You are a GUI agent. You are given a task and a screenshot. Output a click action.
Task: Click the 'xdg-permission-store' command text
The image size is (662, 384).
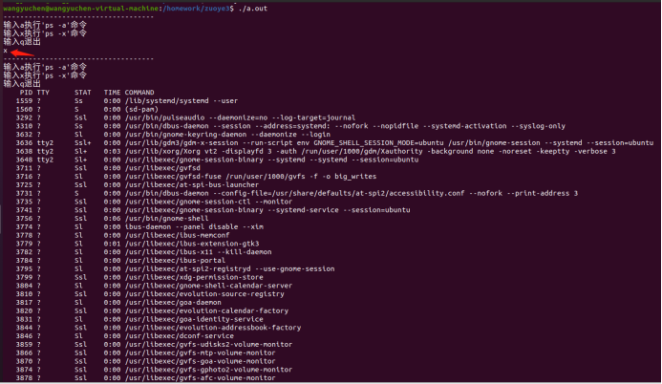194,277
